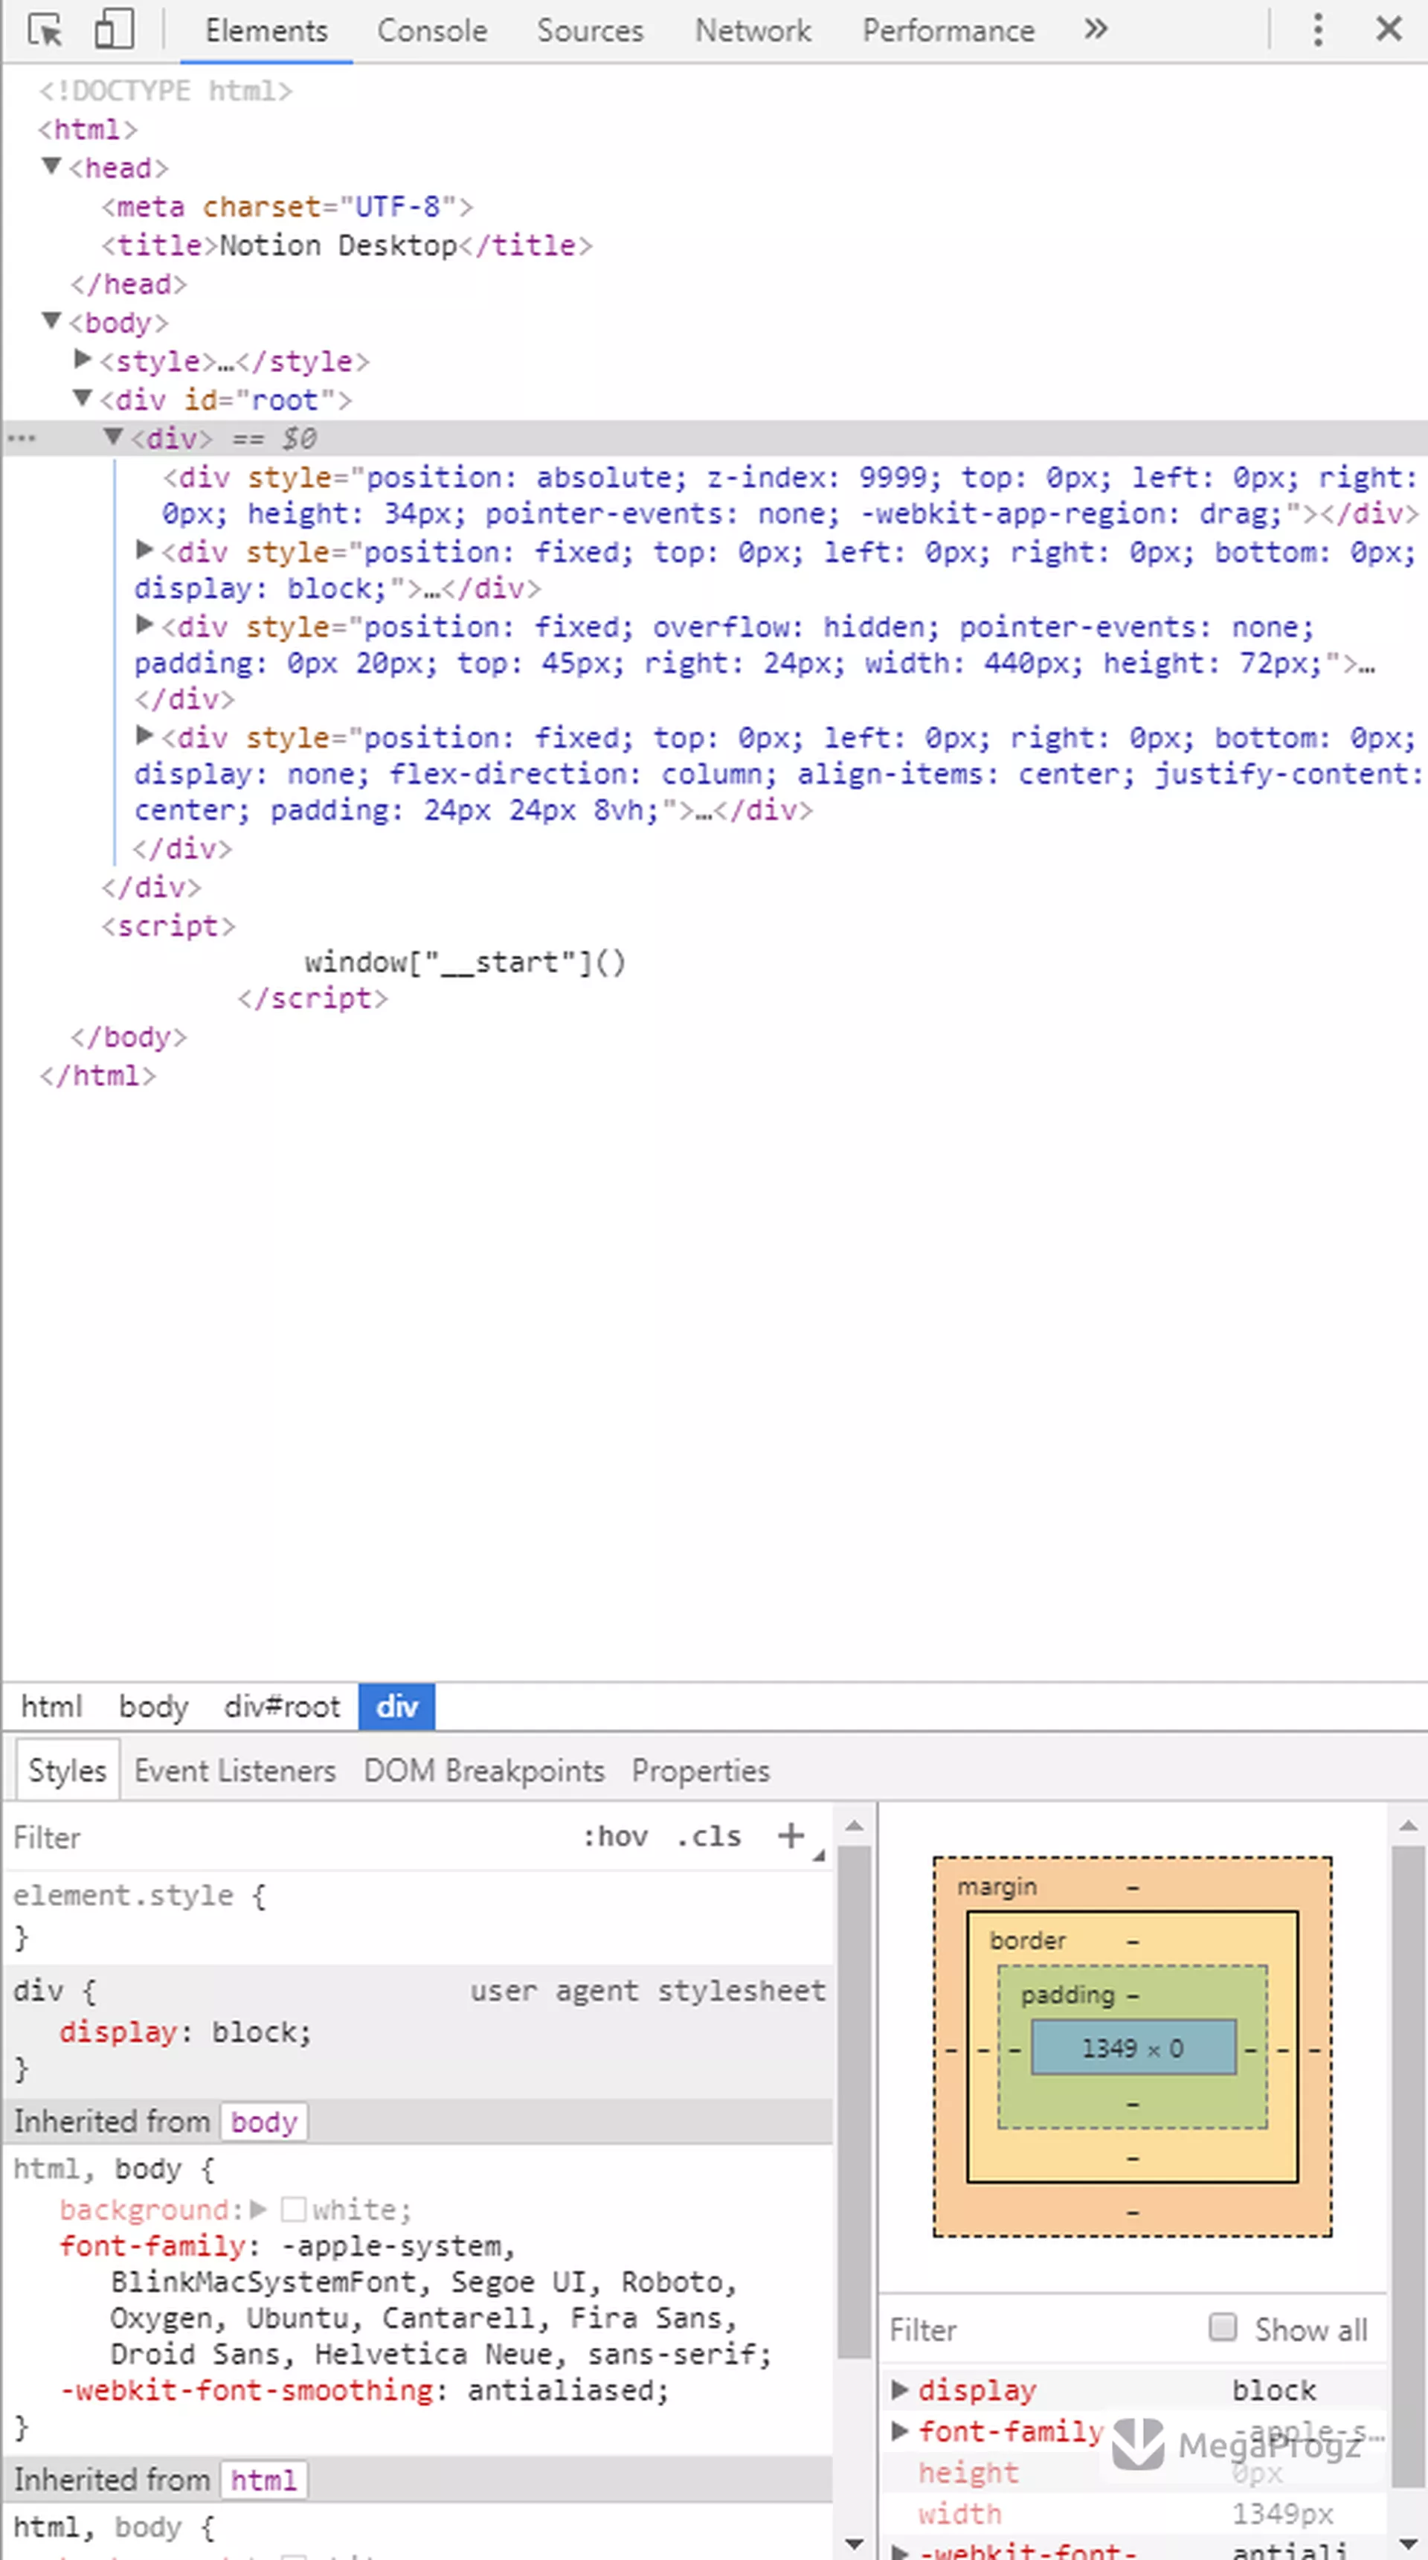
Task: Open the DevTools three-dot menu
Action: (1318, 29)
